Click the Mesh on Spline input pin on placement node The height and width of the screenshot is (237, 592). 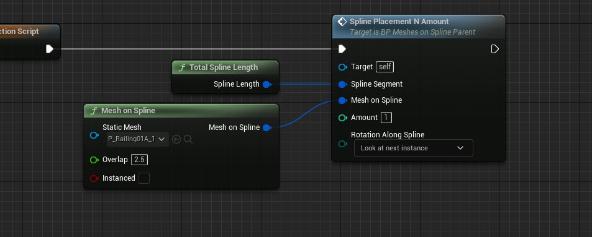pos(343,100)
